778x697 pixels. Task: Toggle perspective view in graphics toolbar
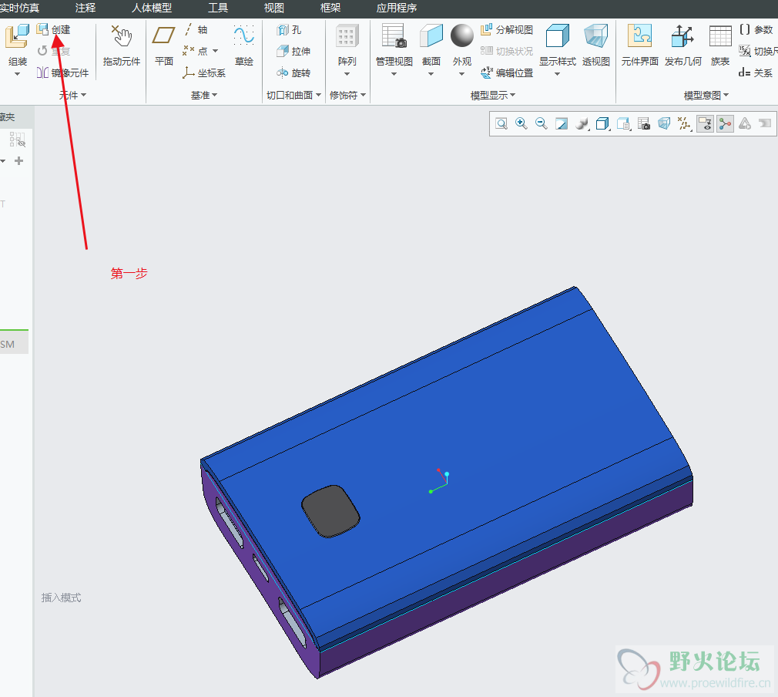click(664, 123)
